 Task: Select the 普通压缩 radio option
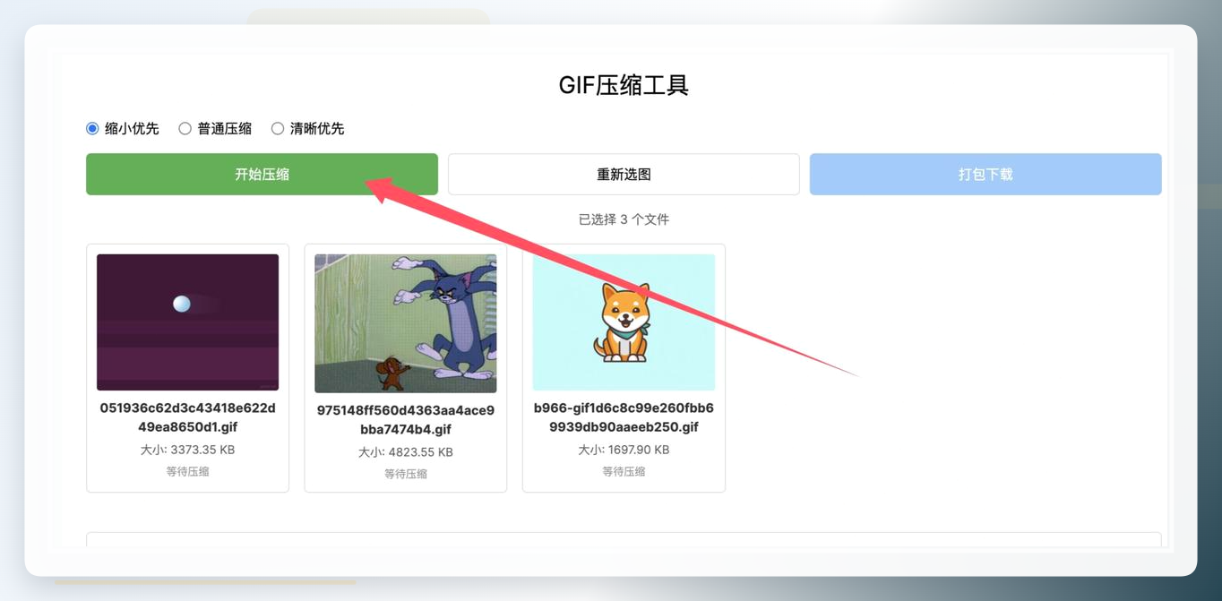point(185,128)
